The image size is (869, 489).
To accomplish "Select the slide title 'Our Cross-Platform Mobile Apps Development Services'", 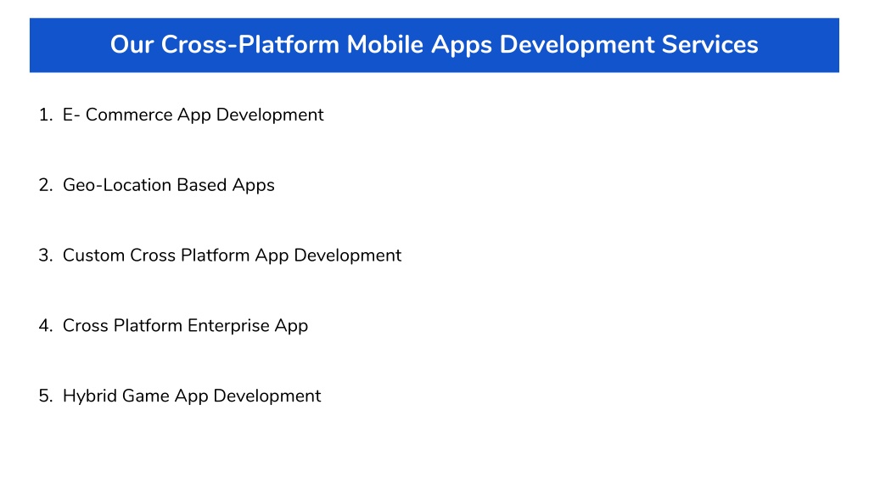I will (x=434, y=45).
